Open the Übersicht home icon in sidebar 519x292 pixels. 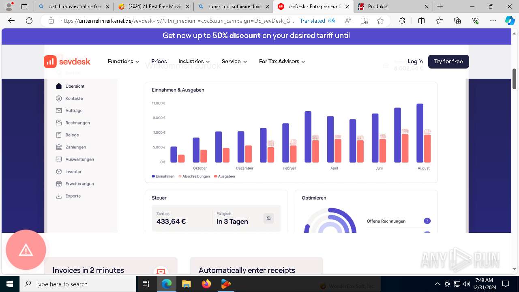(59, 86)
